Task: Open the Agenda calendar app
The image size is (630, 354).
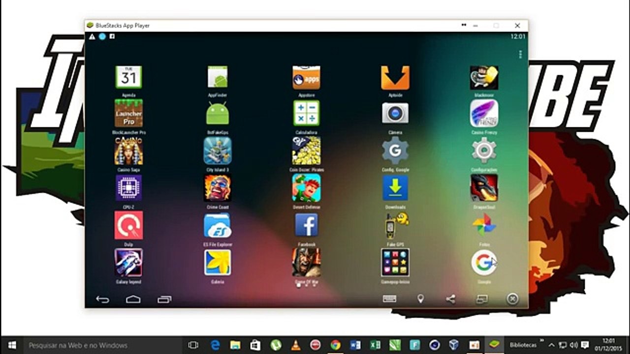Action: [128, 77]
